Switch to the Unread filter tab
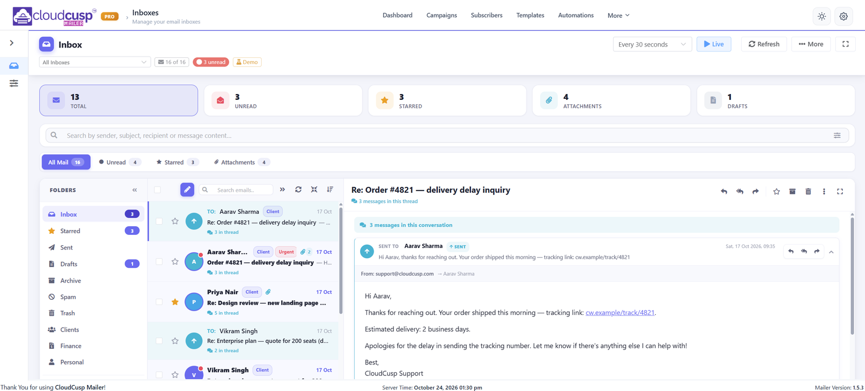865x391 pixels. pos(120,162)
